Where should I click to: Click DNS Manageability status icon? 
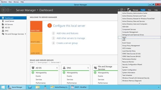coord(64,72)
